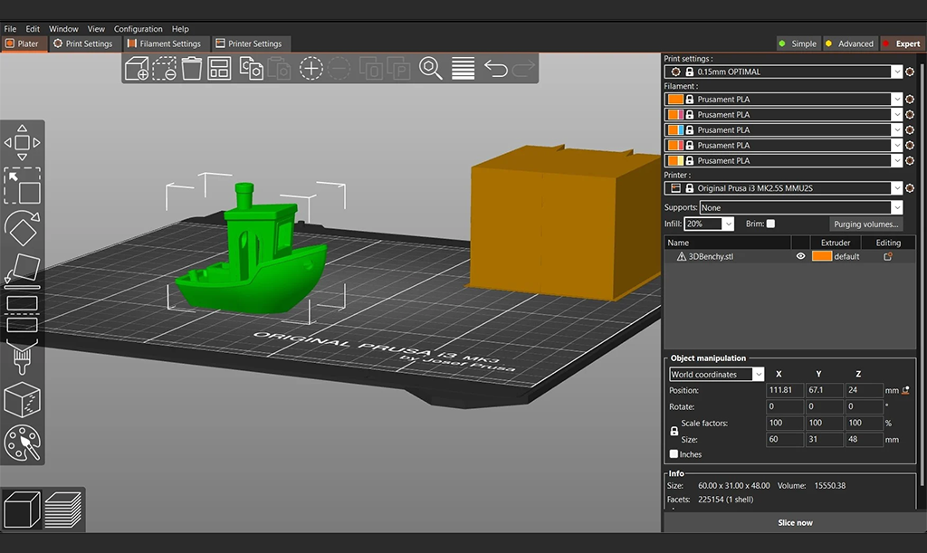Hide 3DBenchy.stl using the eye icon
The image size is (927, 553).
tap(800, 256)
